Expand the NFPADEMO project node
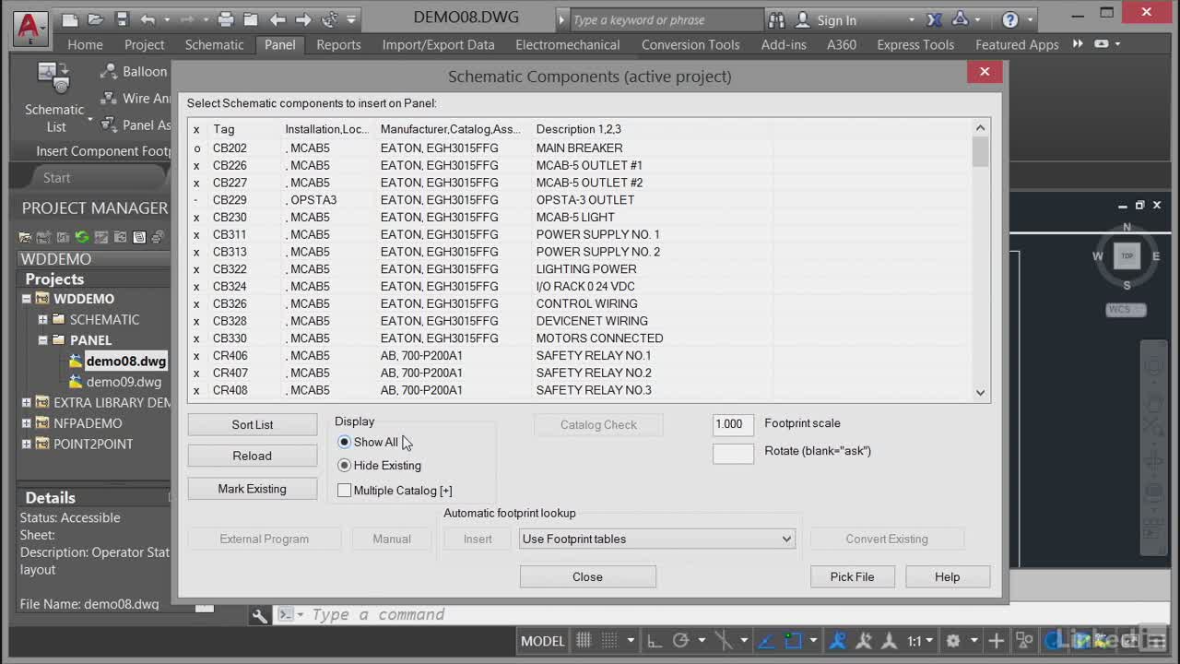The width and height of the screenshot is (1180, 664). (x=27, y=423)
